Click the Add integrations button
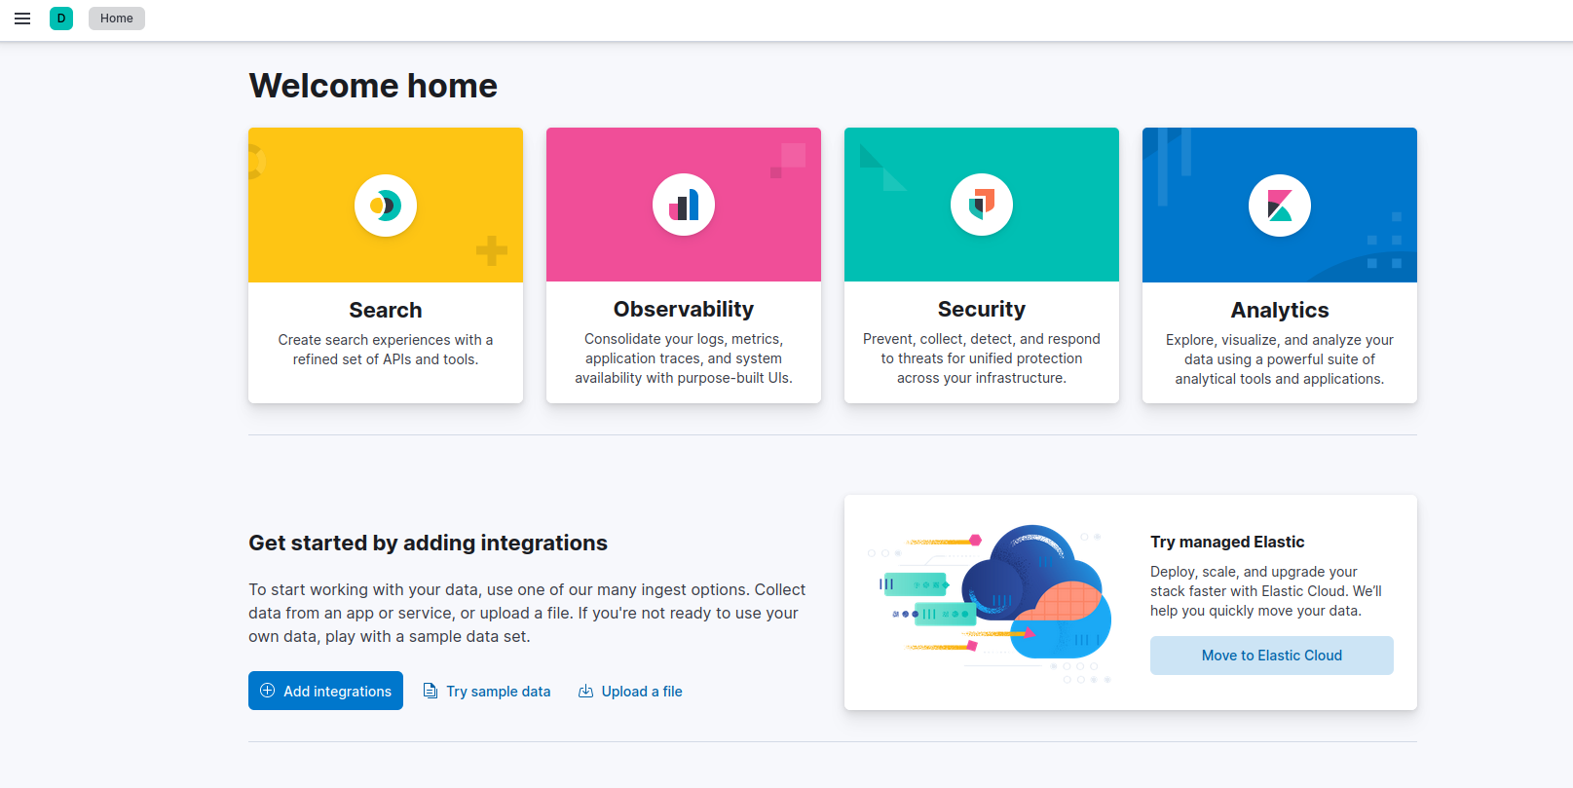1573x788 pixels. coord(325,691)
